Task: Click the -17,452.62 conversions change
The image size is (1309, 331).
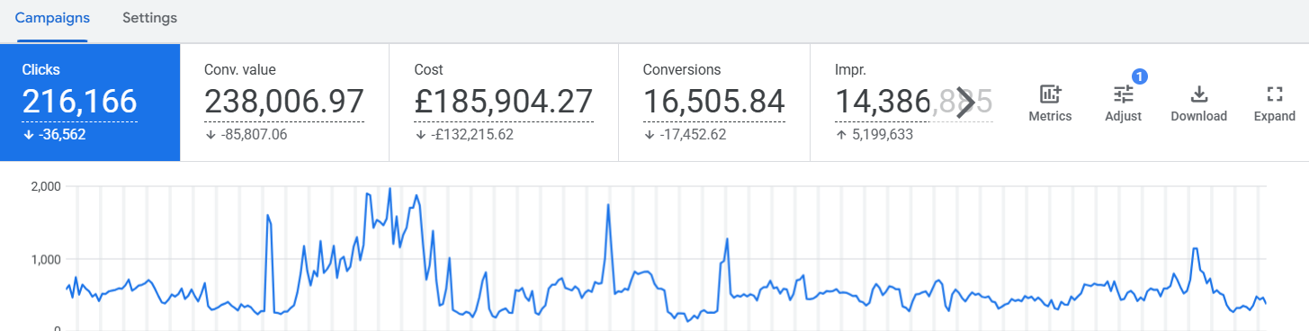Action: pos(693,135)
